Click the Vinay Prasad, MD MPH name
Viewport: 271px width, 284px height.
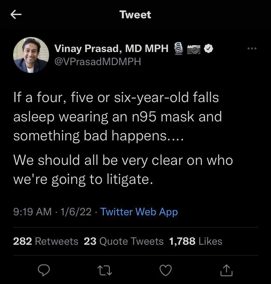pyautogui.click(x=111, y=49)
